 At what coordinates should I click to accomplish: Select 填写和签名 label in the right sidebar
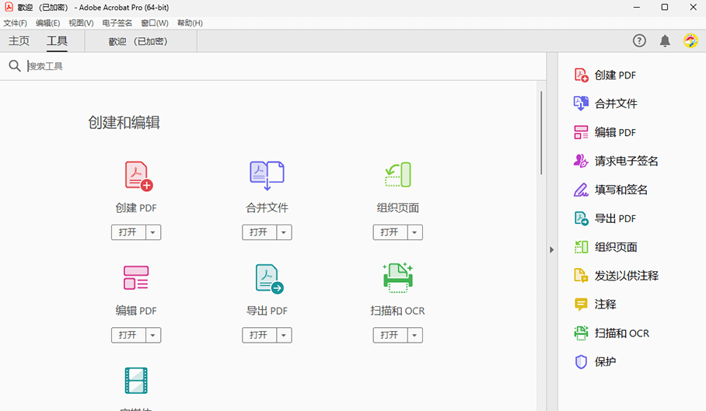pyautogui.click(x=621, y=190)
